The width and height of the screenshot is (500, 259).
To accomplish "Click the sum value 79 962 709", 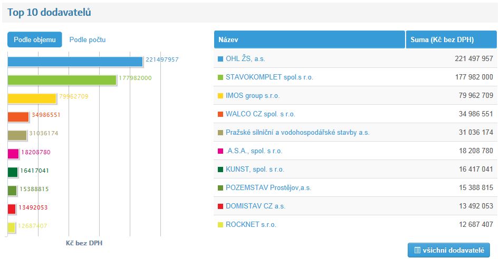I will tap(476, 95).
